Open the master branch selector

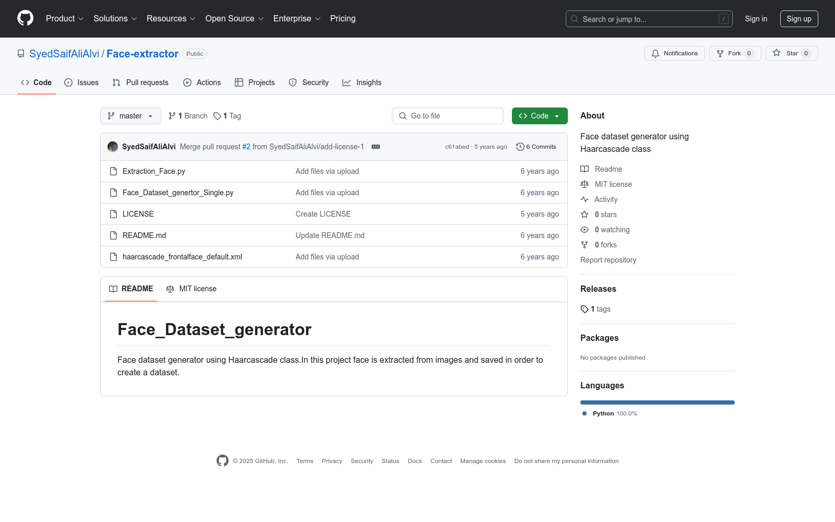click(x=130, y=116)
